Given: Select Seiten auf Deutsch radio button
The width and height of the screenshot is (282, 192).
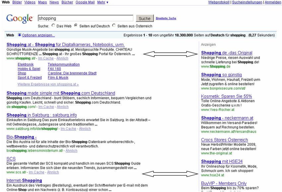Looking at the screenshot, I should click(x=76, y=26).
